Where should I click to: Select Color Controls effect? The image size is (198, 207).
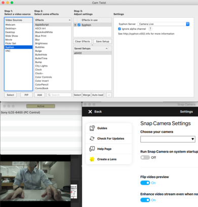[x=53, y=77]
